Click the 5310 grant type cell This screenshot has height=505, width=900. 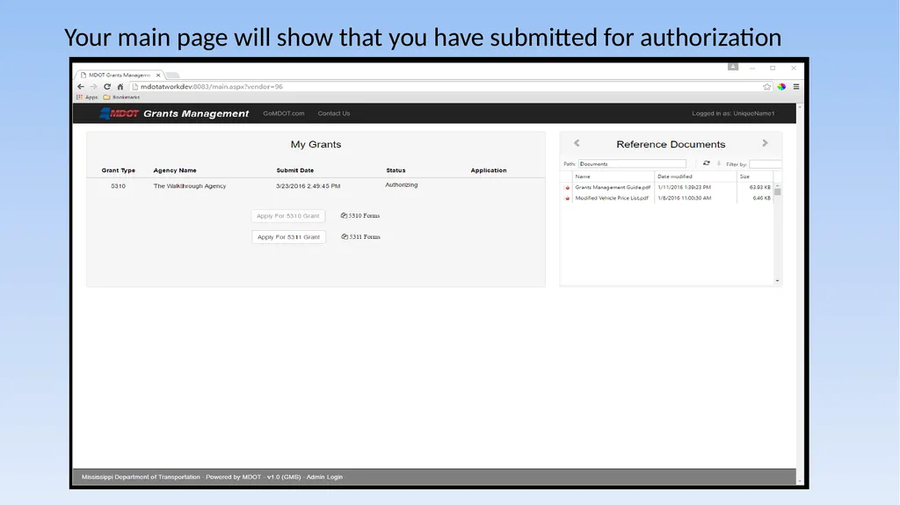[x=118, y=186]
